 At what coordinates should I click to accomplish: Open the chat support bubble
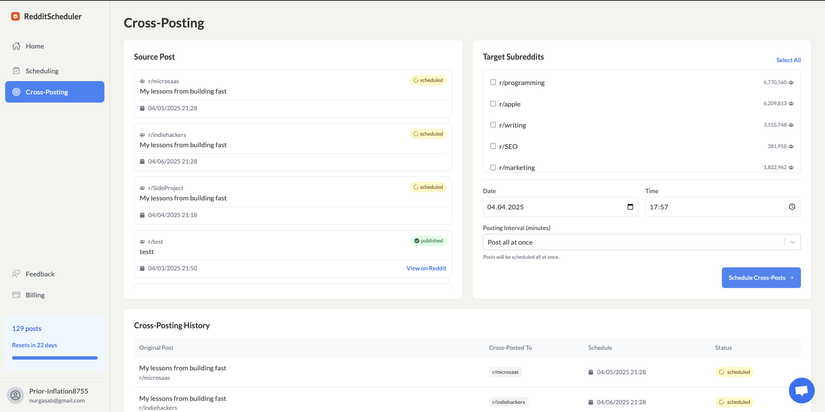[802, 391]
